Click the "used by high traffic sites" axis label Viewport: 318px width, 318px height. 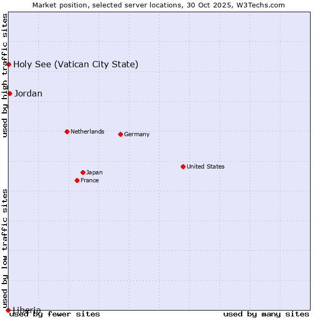(5, 75)
